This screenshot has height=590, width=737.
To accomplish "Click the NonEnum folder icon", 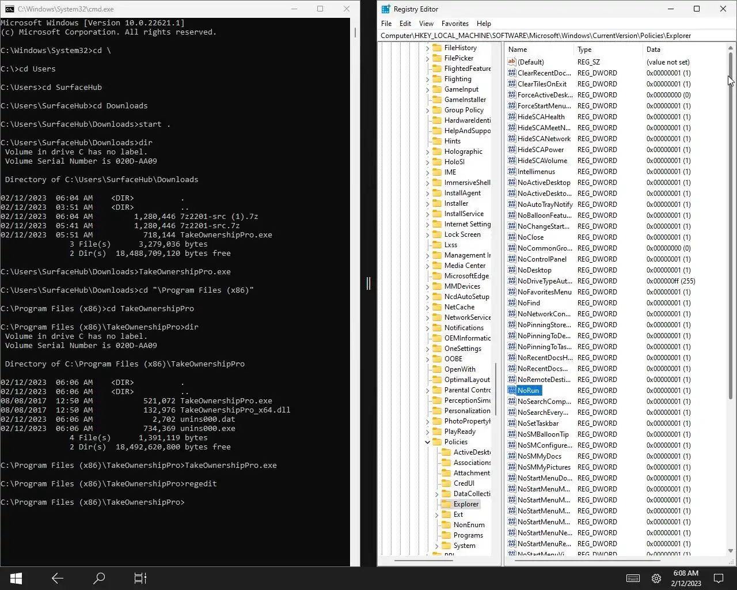I will point(446,525).
